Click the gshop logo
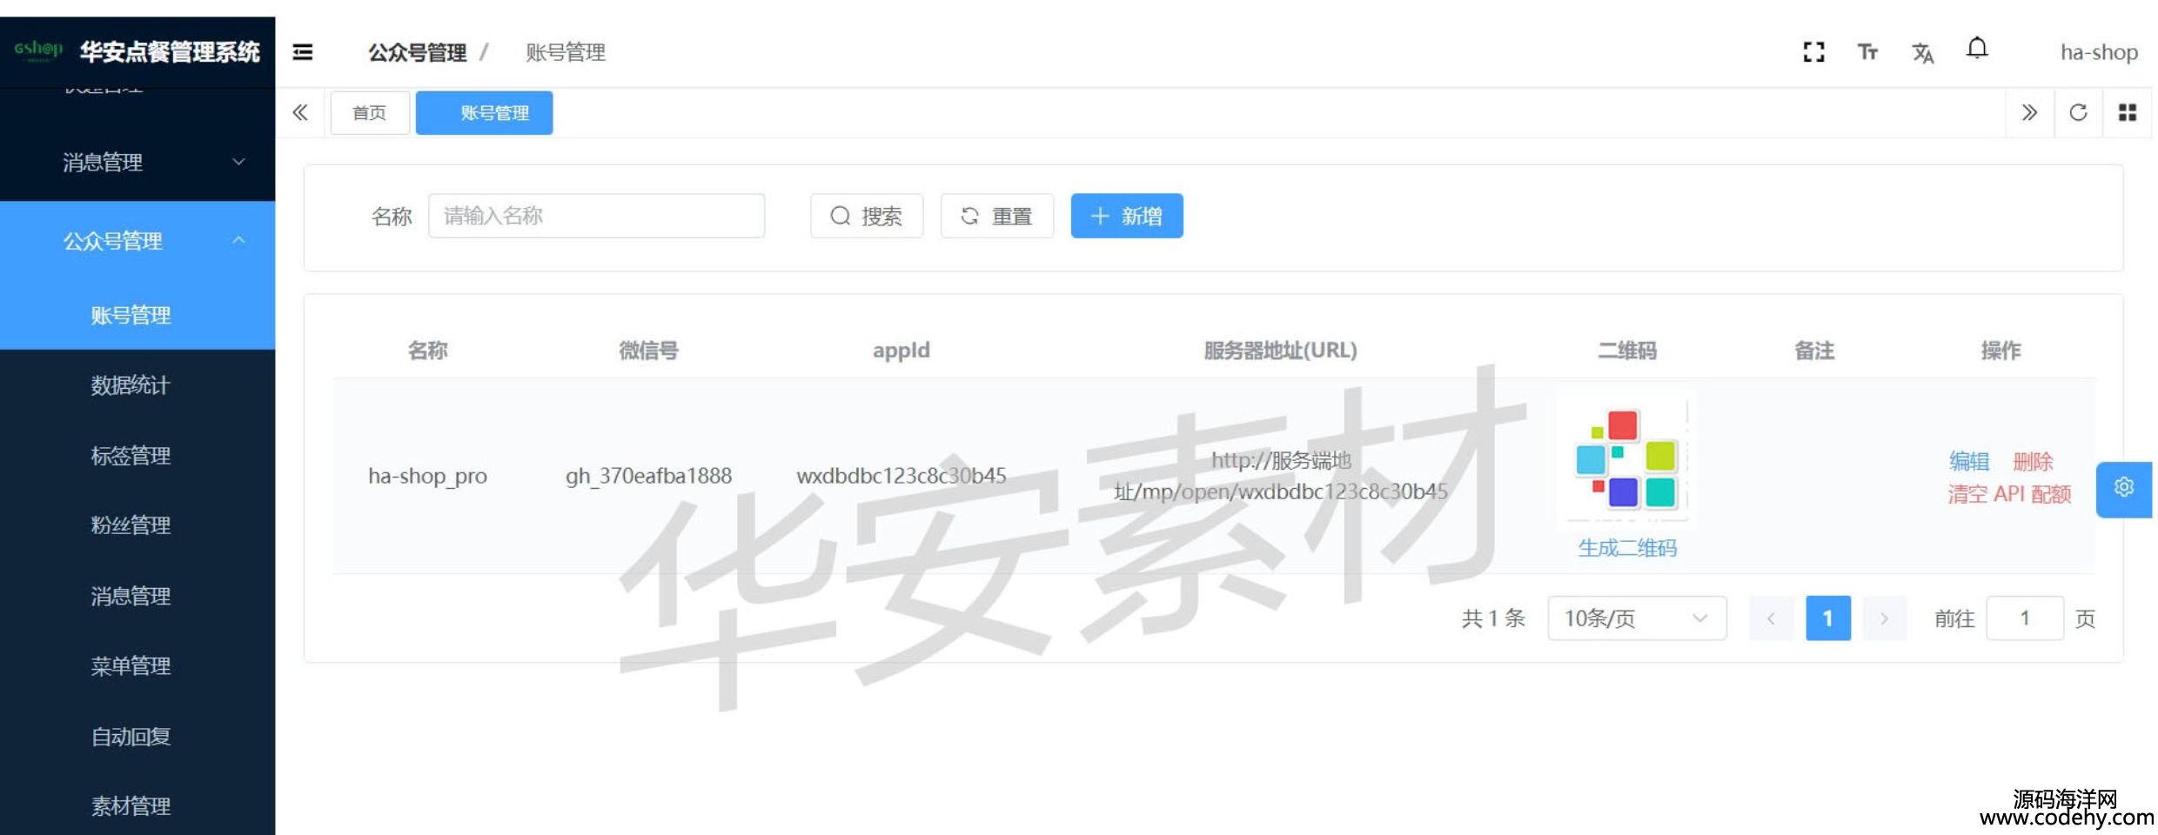 pyautogui.click(x=38, y=50)
